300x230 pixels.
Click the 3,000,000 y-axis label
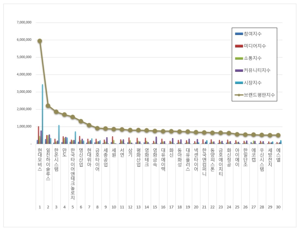coord(24,92)
